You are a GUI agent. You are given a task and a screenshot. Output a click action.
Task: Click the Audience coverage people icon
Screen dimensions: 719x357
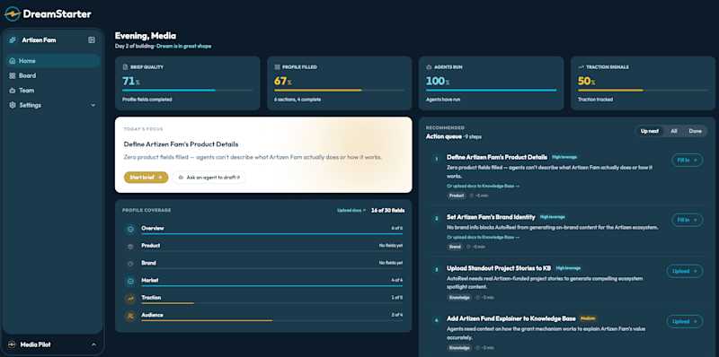(x=130, y=316)
